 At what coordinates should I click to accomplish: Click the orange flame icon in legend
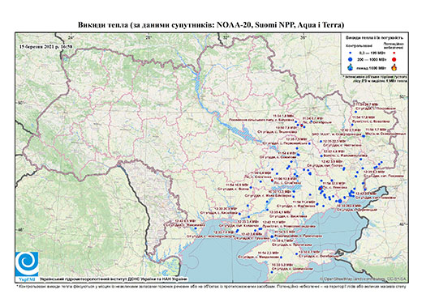click(394, 67)
